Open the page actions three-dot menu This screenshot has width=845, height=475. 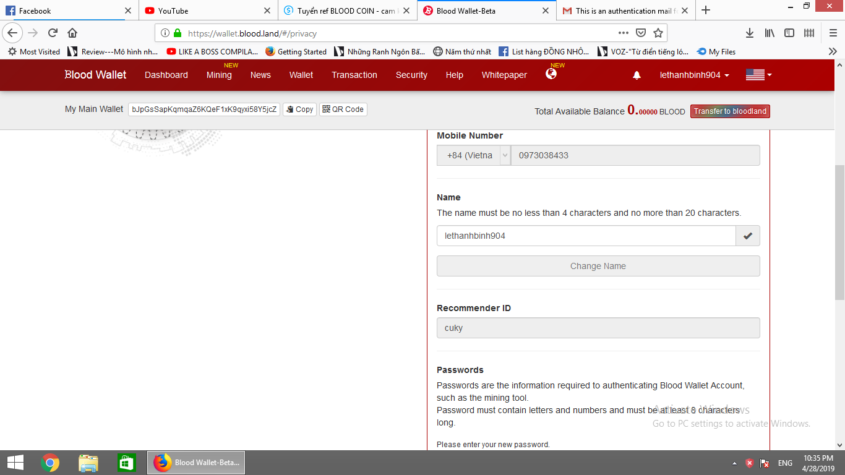click(624, 33)
